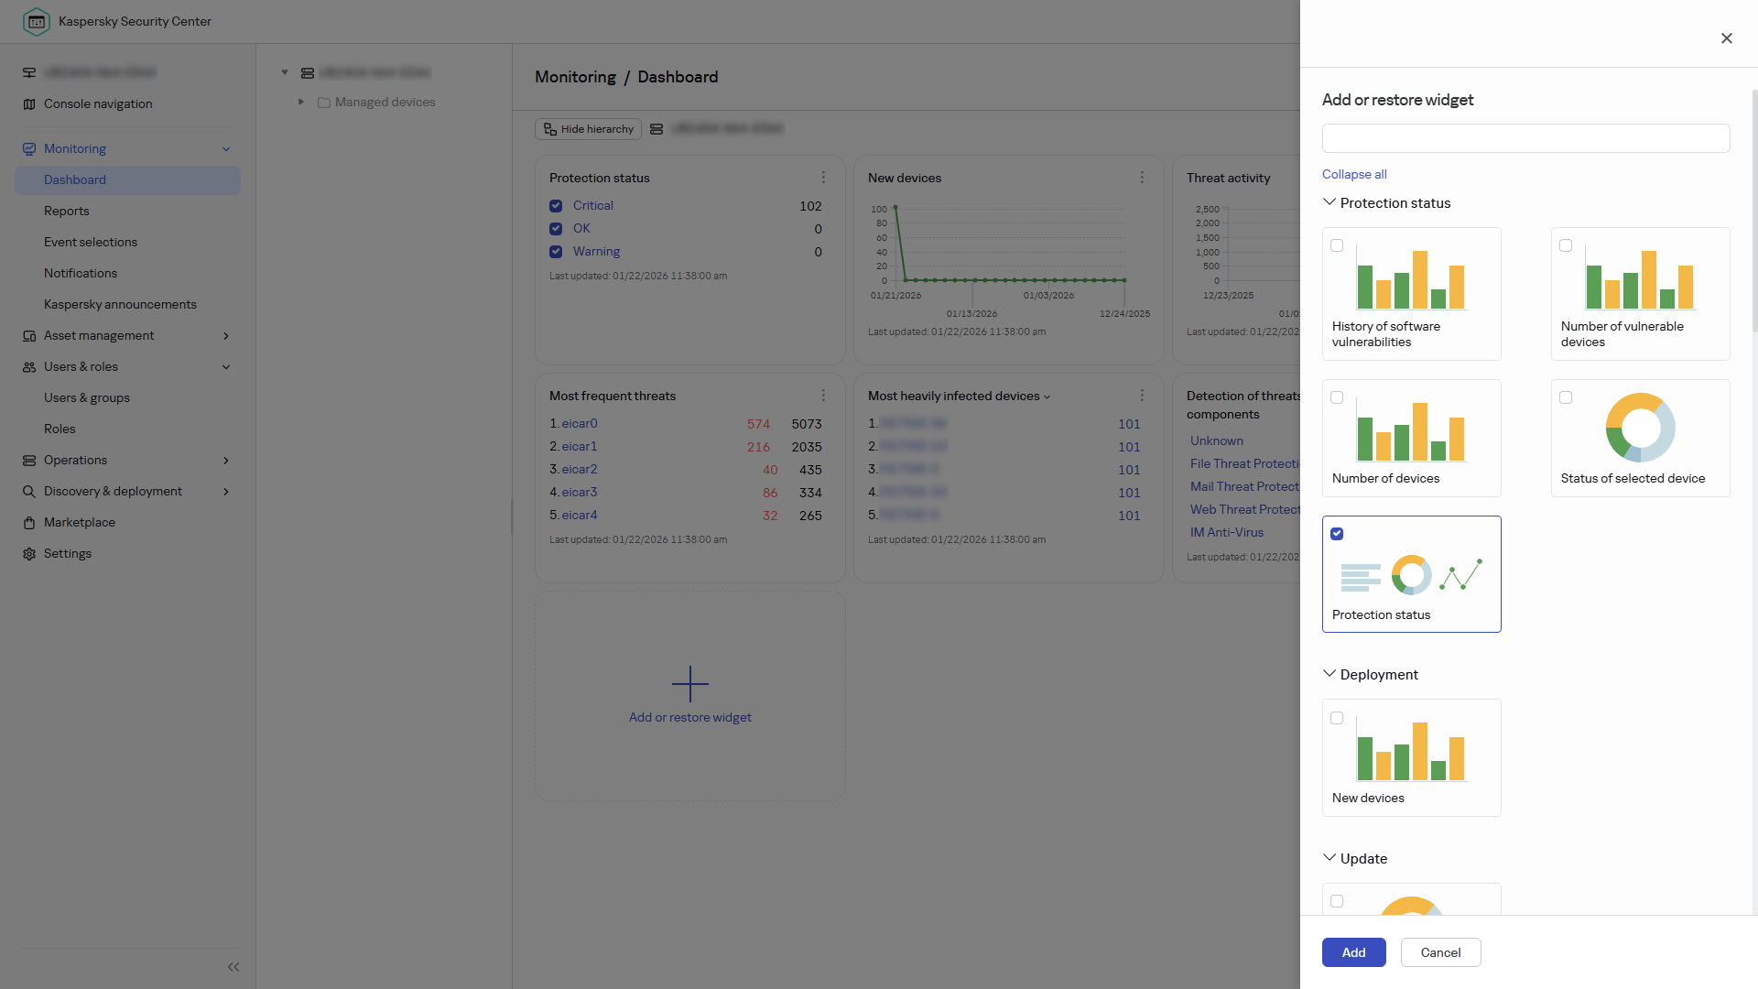Click the Console navigation map icon

tap(29, 104)
